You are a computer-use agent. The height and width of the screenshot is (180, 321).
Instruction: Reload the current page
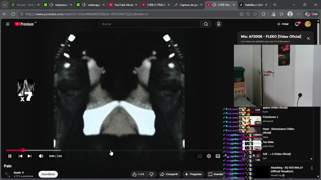click(x=13, y=14)
